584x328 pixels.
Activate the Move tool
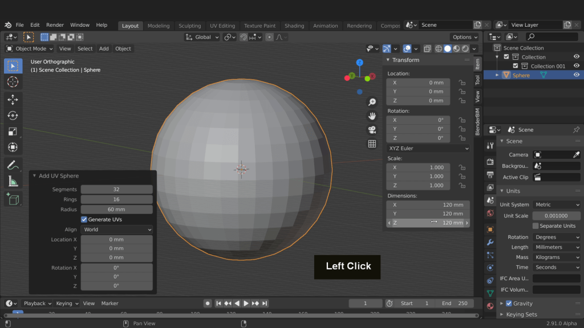point(13,100)
